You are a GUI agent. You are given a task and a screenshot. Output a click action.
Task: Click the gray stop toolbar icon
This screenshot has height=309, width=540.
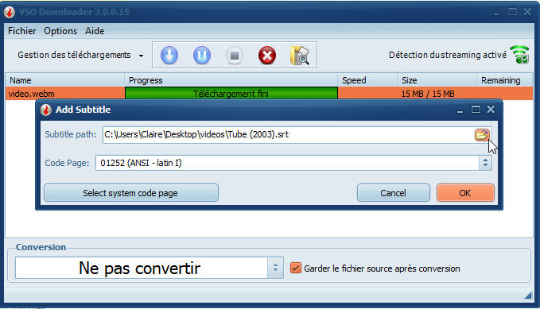point(235,56)
